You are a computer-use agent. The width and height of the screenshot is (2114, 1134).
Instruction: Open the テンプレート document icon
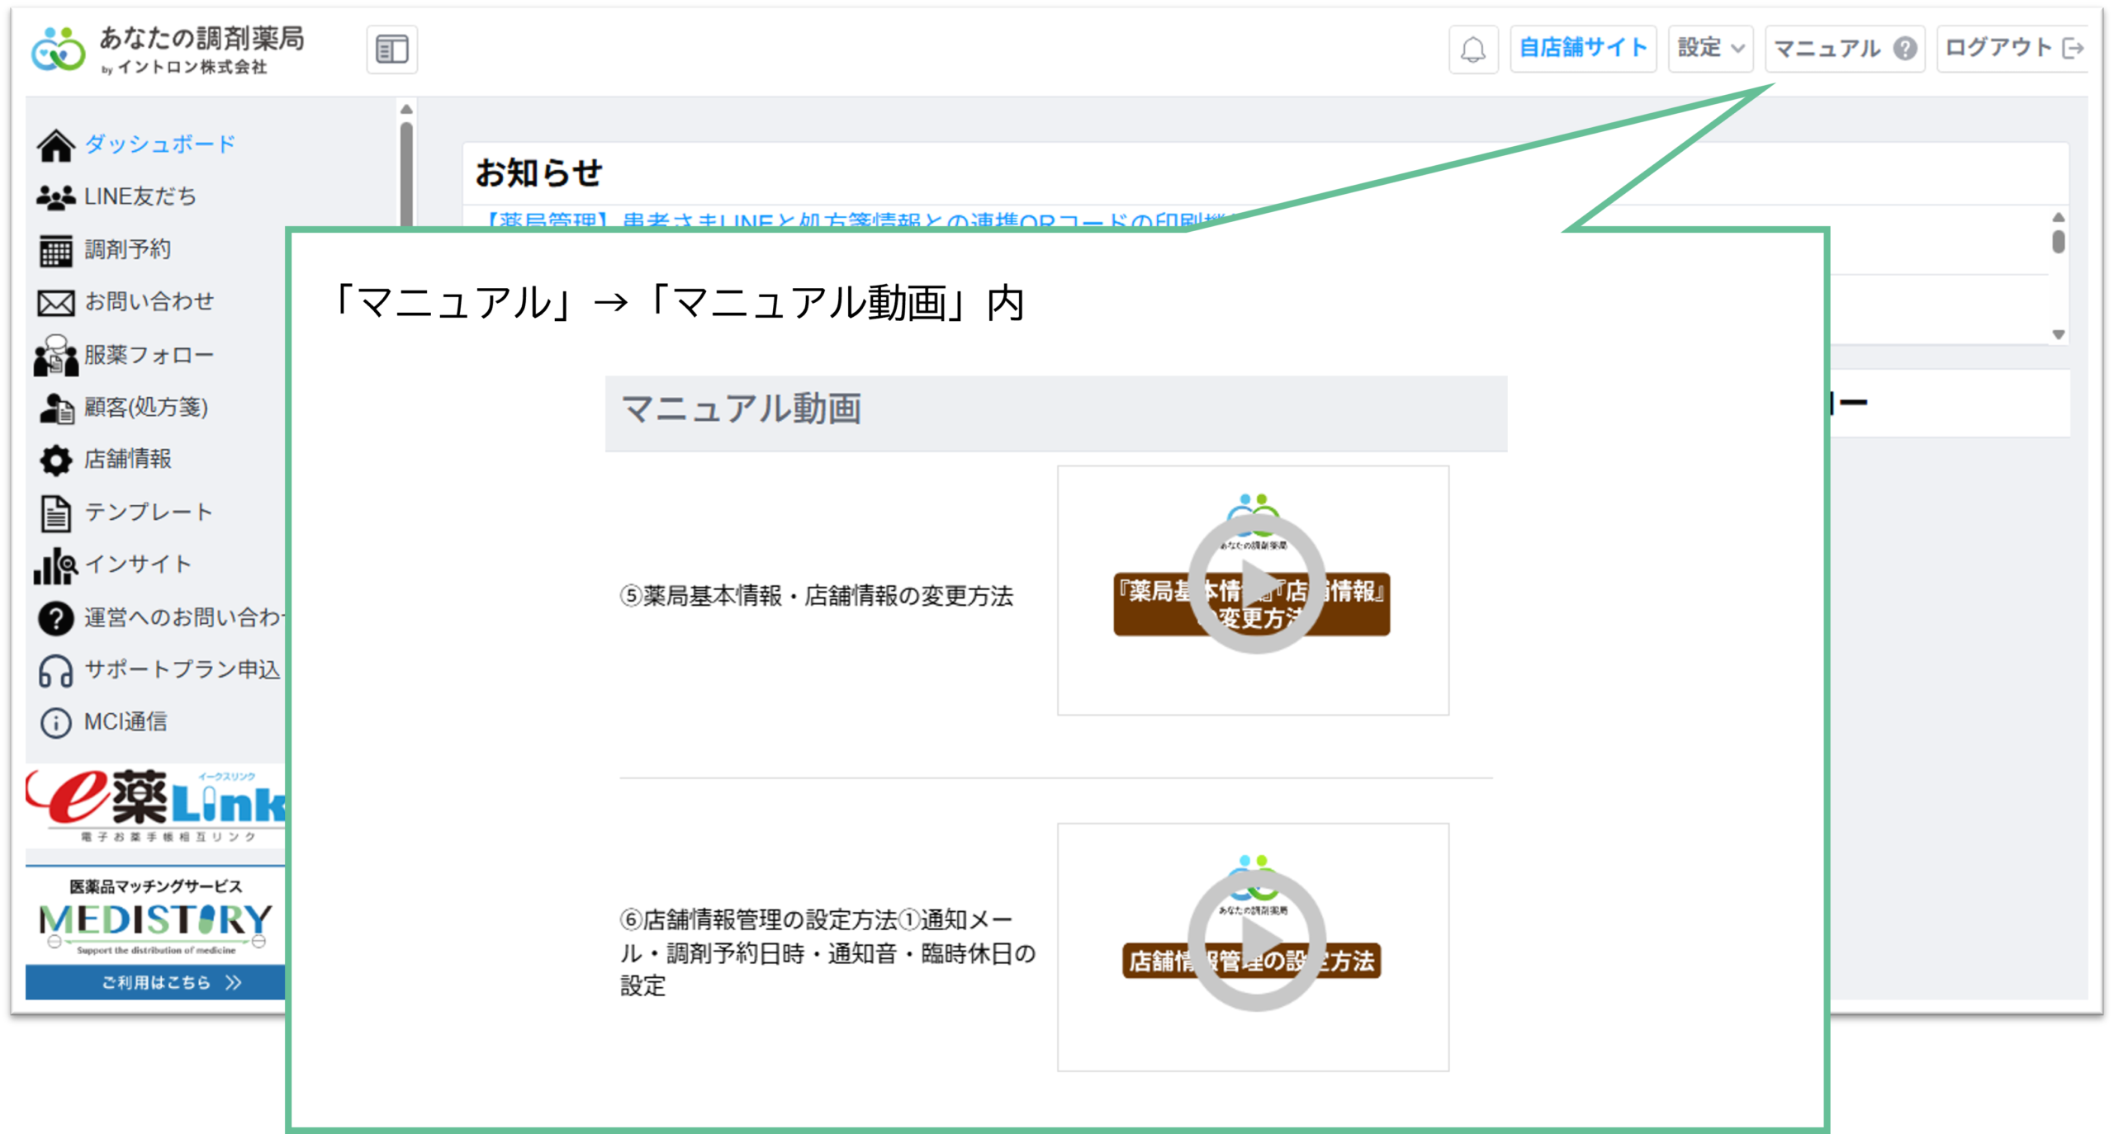pos(56,513)
